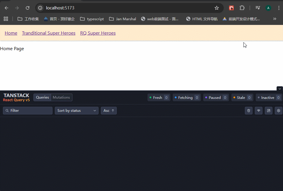Open the media controls icon in toolbar
The image size is (283, 191).
point(257,8)
